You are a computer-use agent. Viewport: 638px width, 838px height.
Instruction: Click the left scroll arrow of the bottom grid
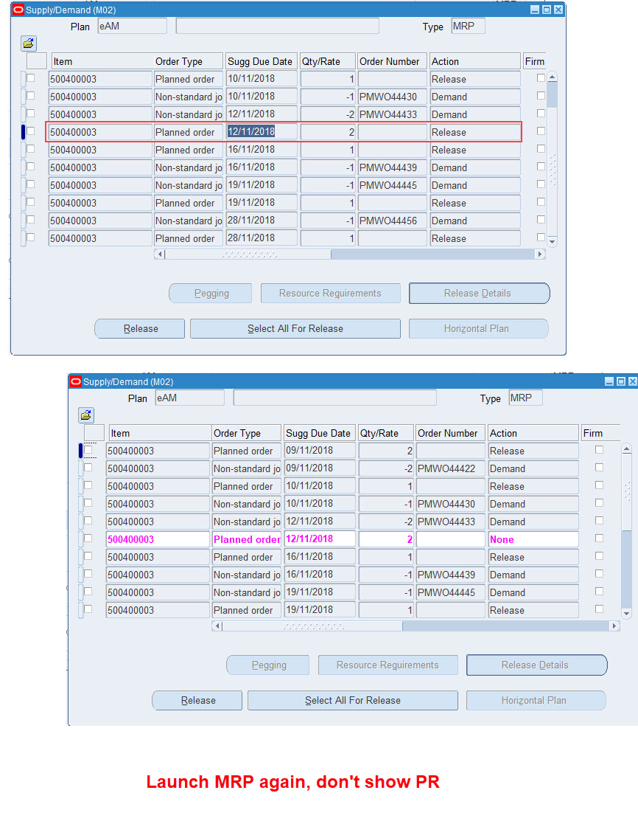[x=218, y=626]
